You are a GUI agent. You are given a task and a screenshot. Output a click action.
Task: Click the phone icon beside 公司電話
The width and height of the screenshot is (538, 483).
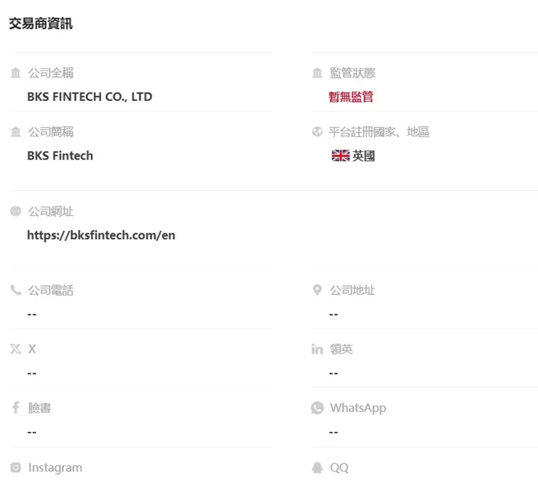click(16, 290)
